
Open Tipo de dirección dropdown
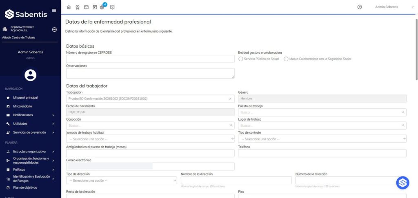pos(122,180)
